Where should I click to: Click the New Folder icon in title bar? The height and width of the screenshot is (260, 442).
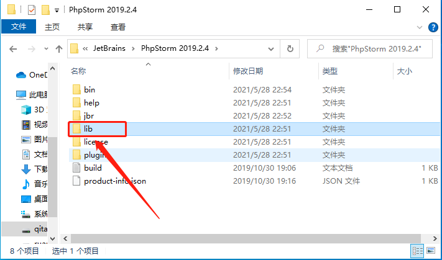(45, 10)
